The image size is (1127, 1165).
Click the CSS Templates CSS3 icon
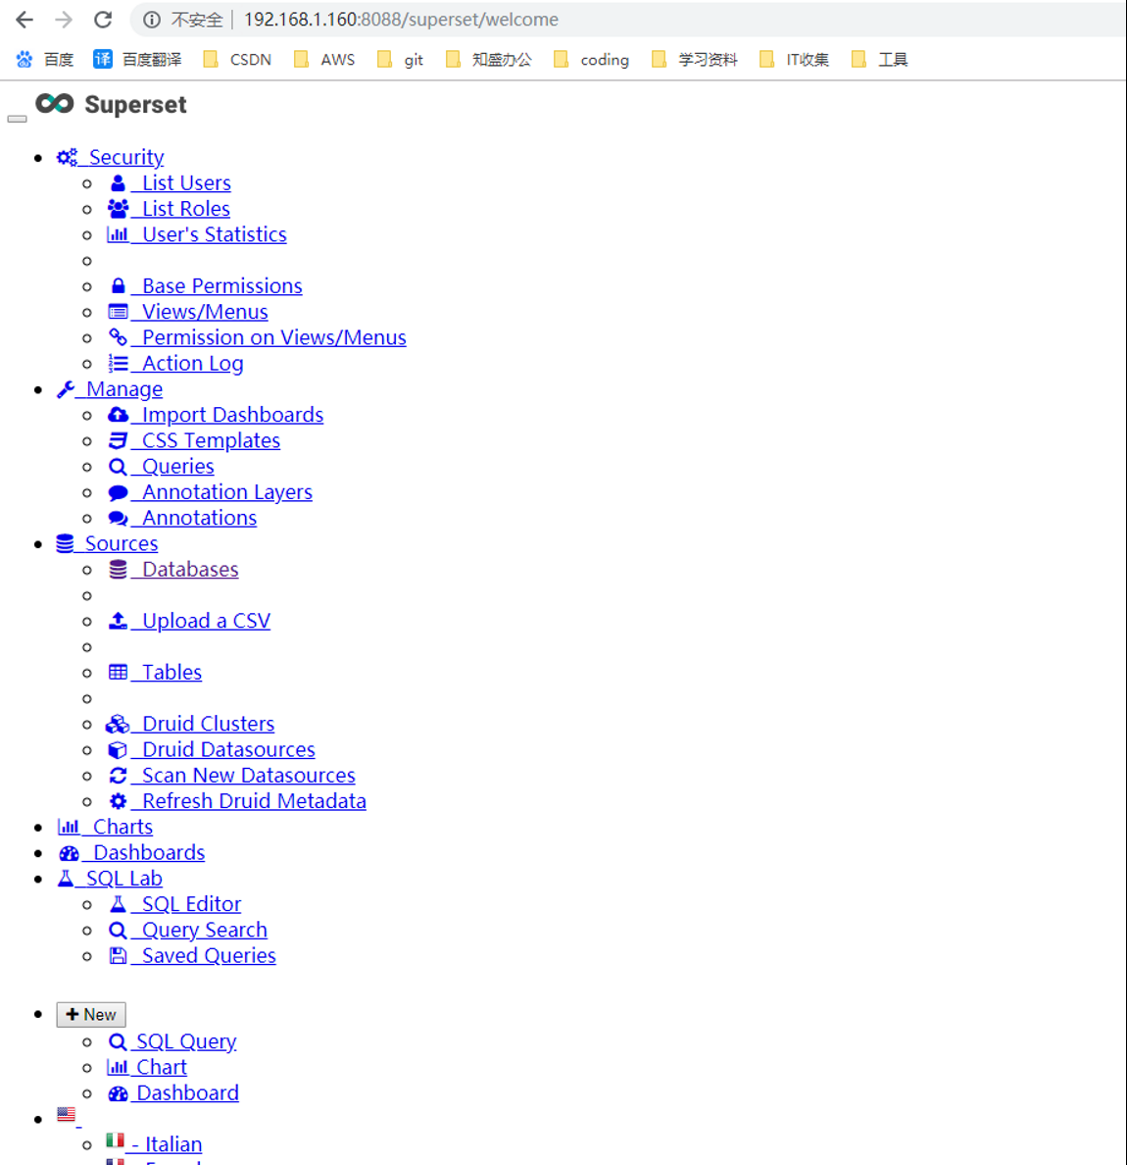click(118, 440)
